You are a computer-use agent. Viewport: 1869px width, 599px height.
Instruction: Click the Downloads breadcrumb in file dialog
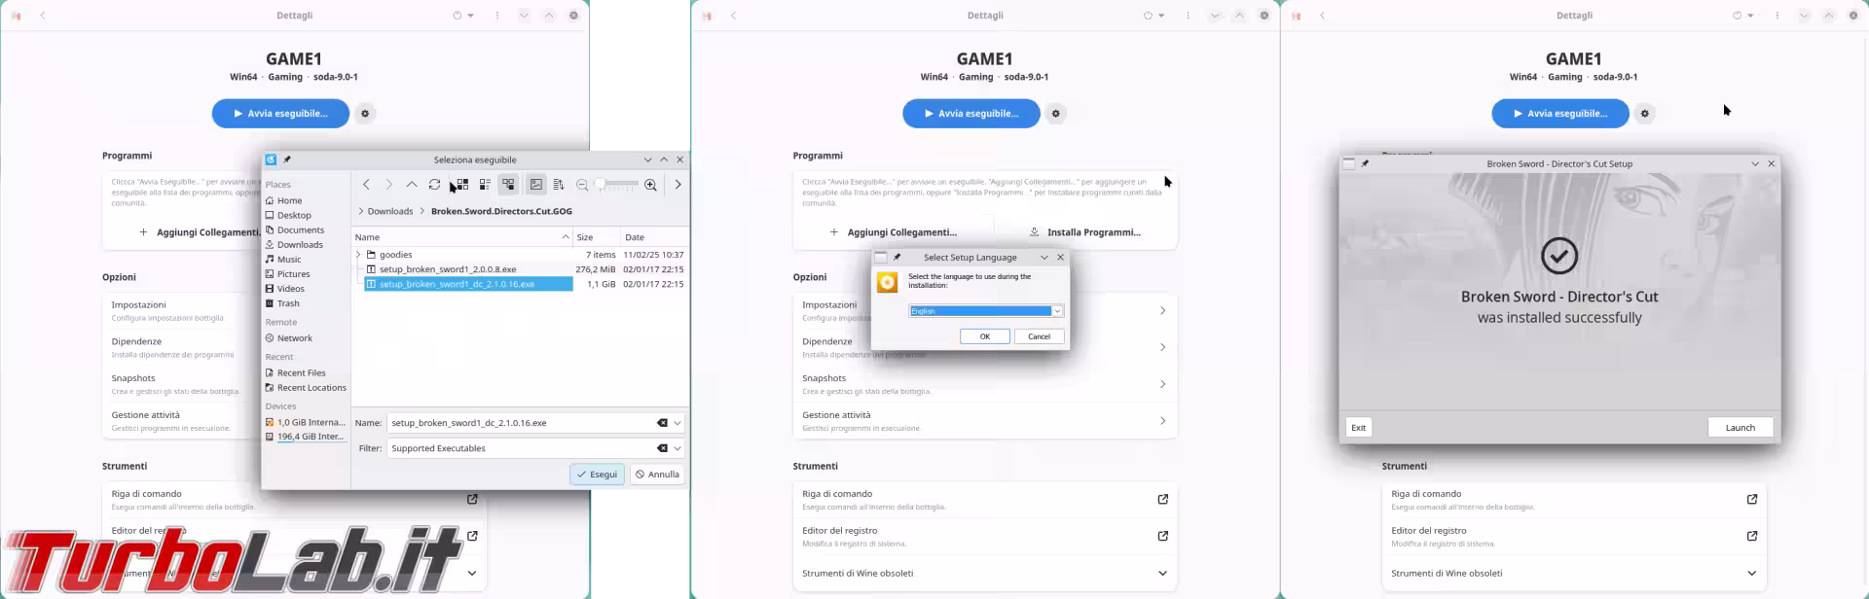[389, 211]
